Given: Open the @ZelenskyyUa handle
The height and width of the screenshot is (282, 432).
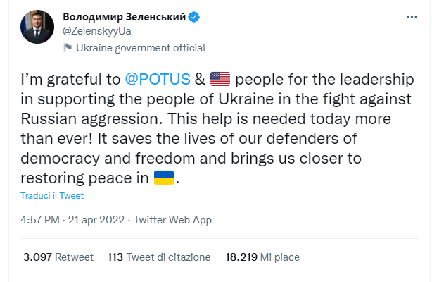Looking at the screenshot, I should point(97,31).
